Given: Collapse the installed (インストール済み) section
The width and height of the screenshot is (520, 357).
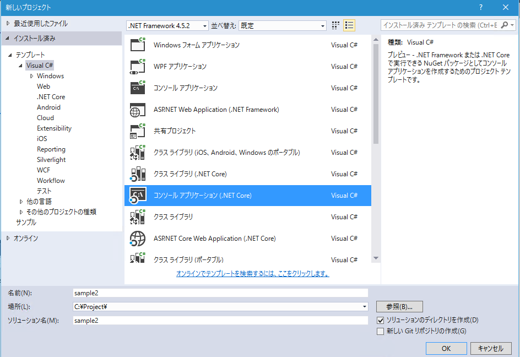Looking at the screenshot, I should 7,39.
